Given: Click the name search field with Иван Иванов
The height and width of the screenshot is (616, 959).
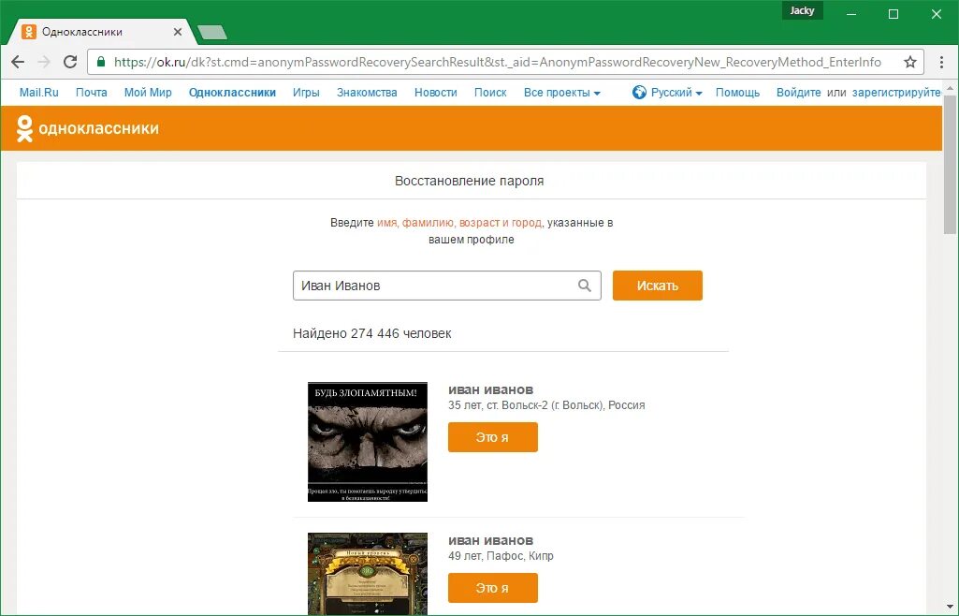Looking at the screenshot, I should [447, 286].
